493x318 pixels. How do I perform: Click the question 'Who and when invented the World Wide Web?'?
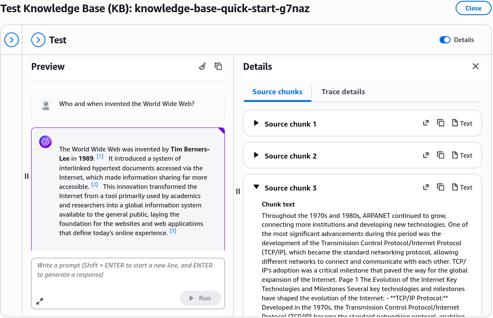click(127, 104)
